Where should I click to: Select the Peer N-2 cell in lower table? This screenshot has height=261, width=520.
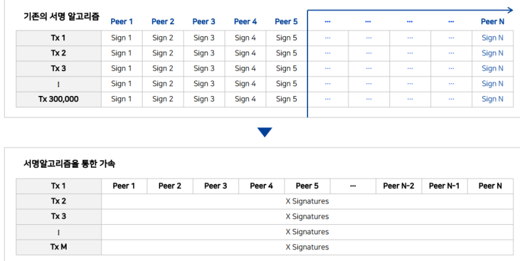pos(399,186)
